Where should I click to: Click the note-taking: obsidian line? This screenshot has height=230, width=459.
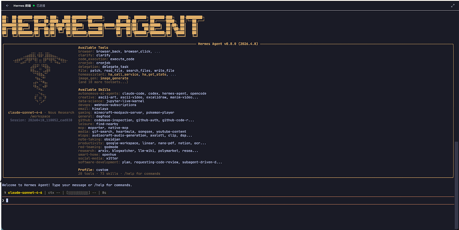99,139
